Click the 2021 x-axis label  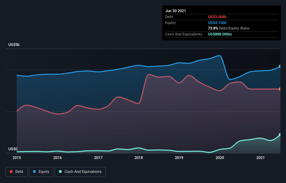[x=261, y=158]
